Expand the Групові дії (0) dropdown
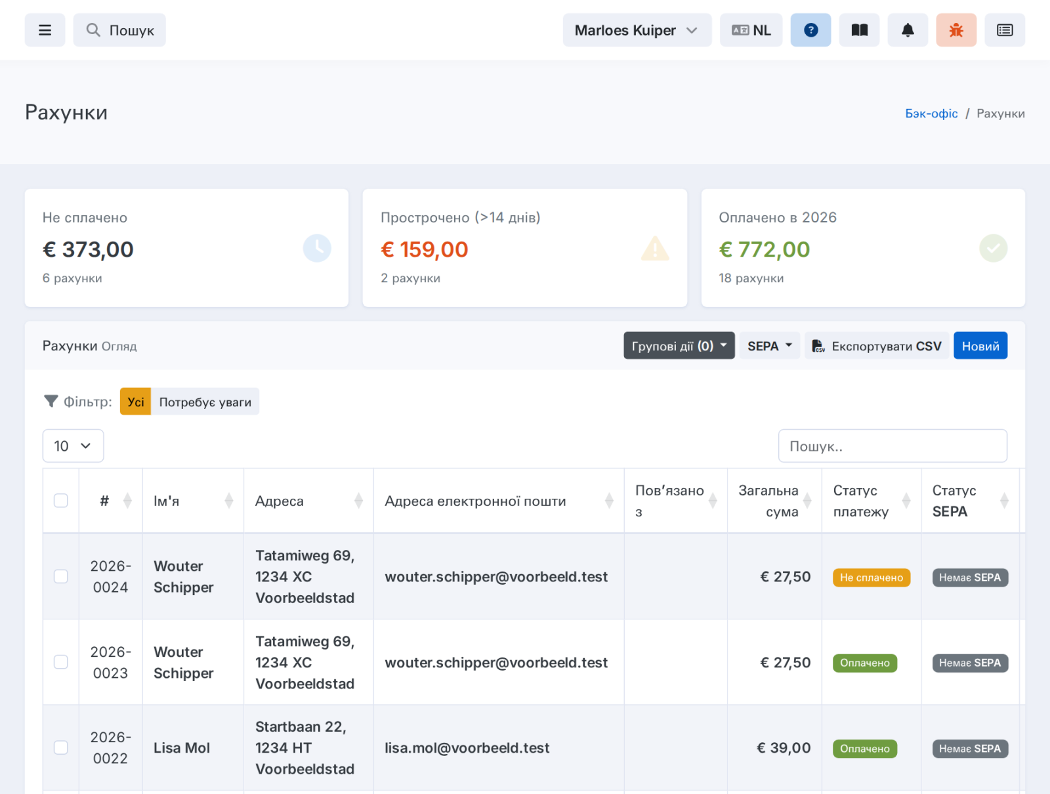 [679, 346]
